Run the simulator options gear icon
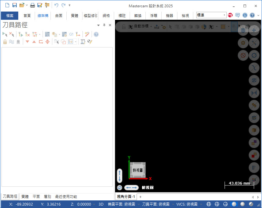Image resolution: width=262 pixels, height=208 pixels. [64, 34]
